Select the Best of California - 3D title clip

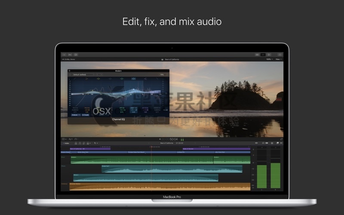[90, 149]
